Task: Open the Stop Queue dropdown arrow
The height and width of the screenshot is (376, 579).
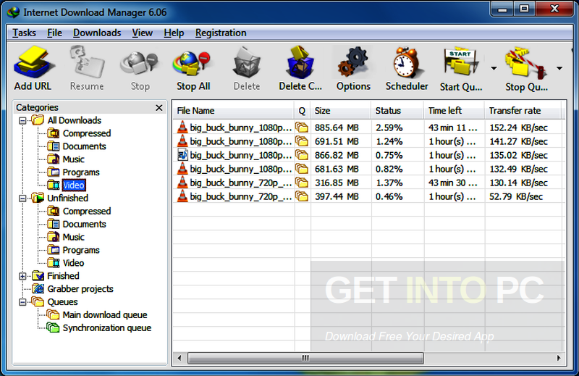Action: pyautogui.click(x=559, y=68)
